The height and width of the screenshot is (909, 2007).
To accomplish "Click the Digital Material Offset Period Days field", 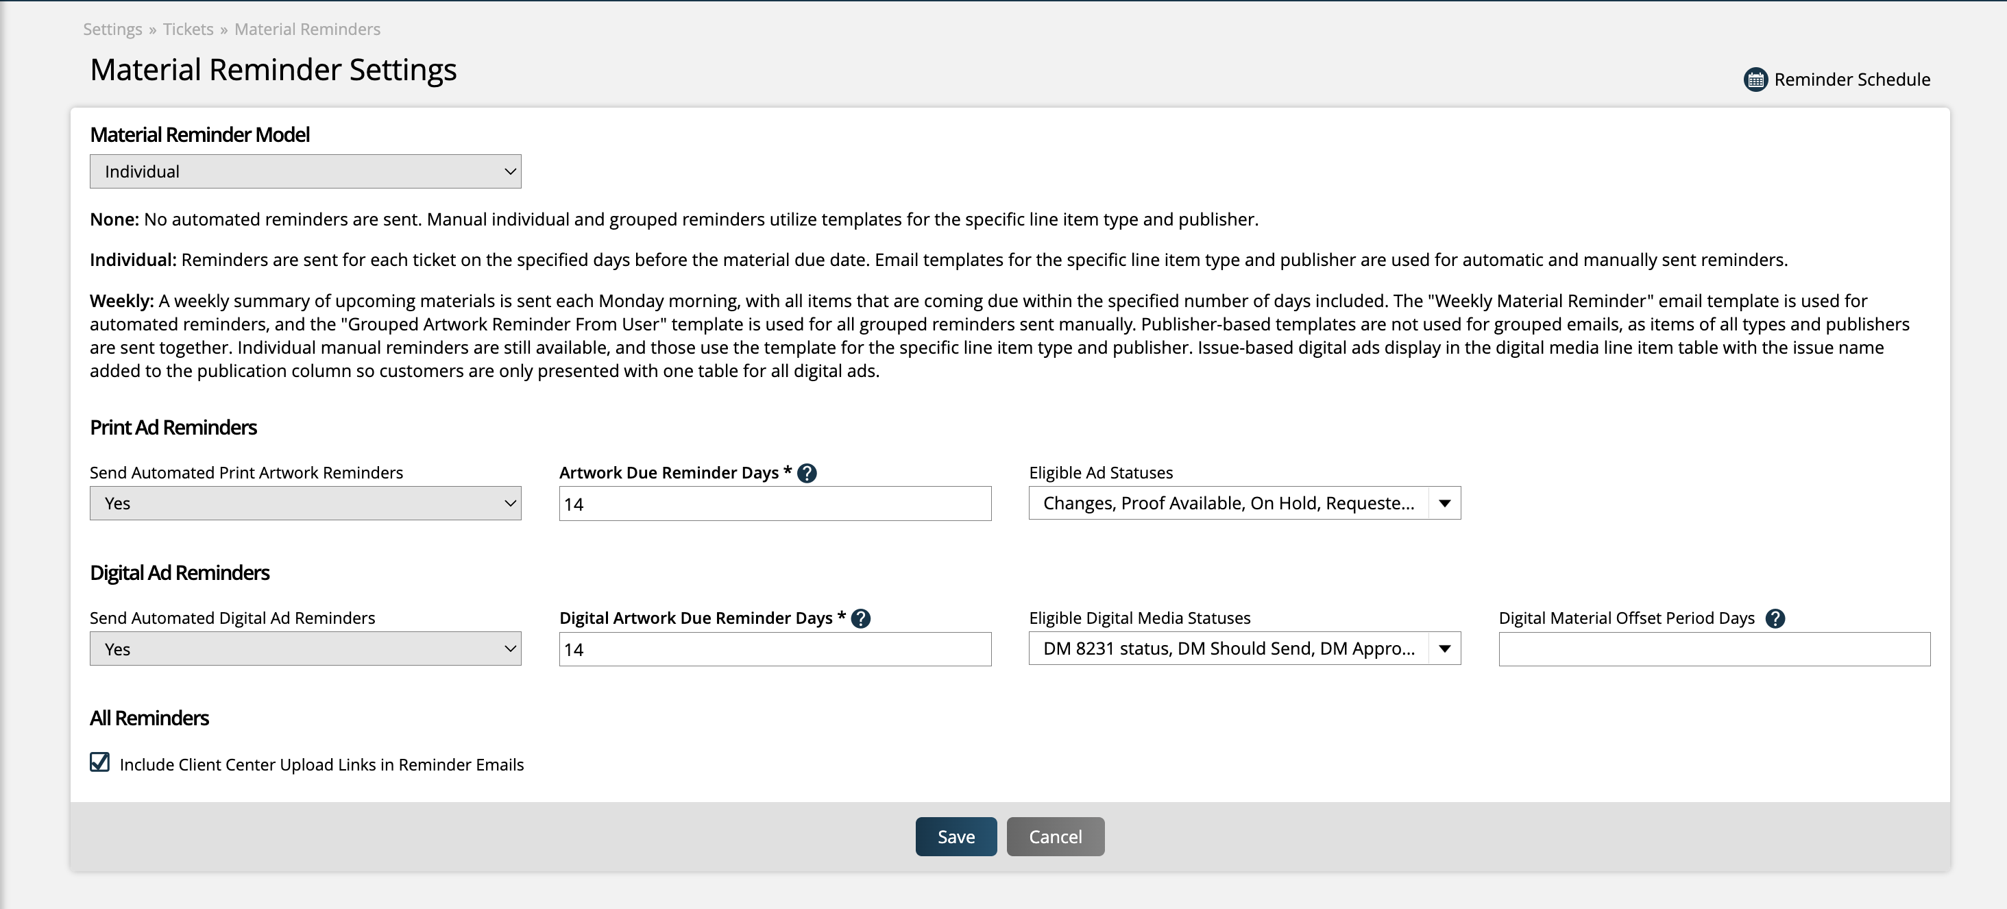I will tap(1714, 650).
